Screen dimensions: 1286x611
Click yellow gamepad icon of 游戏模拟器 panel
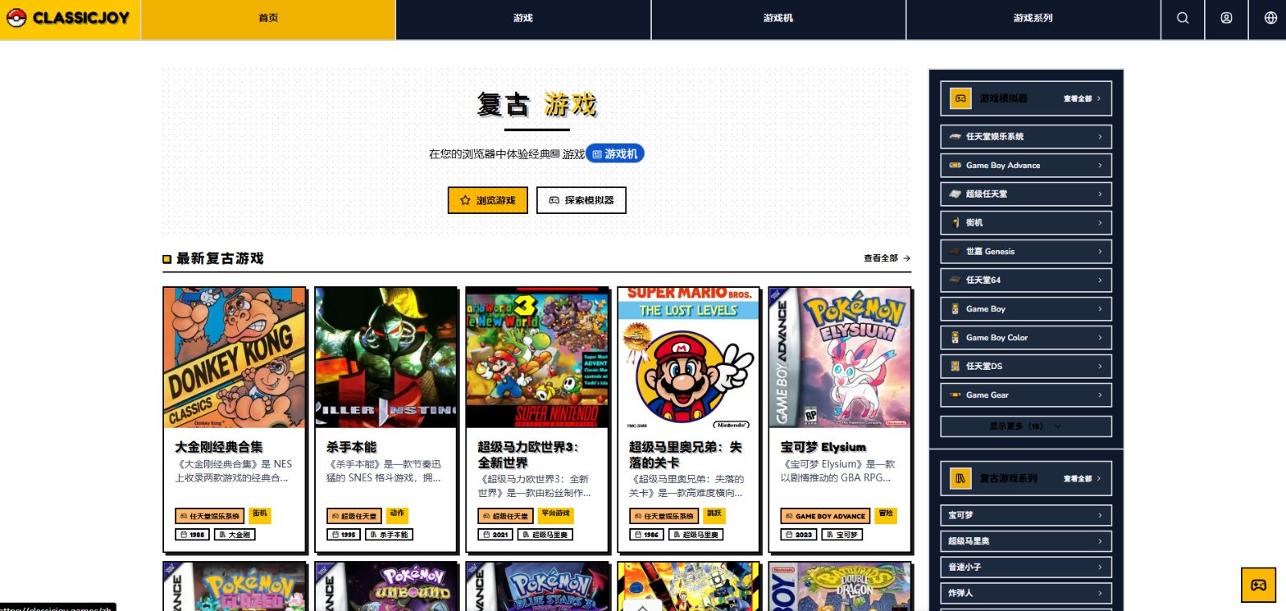(960, 98)
